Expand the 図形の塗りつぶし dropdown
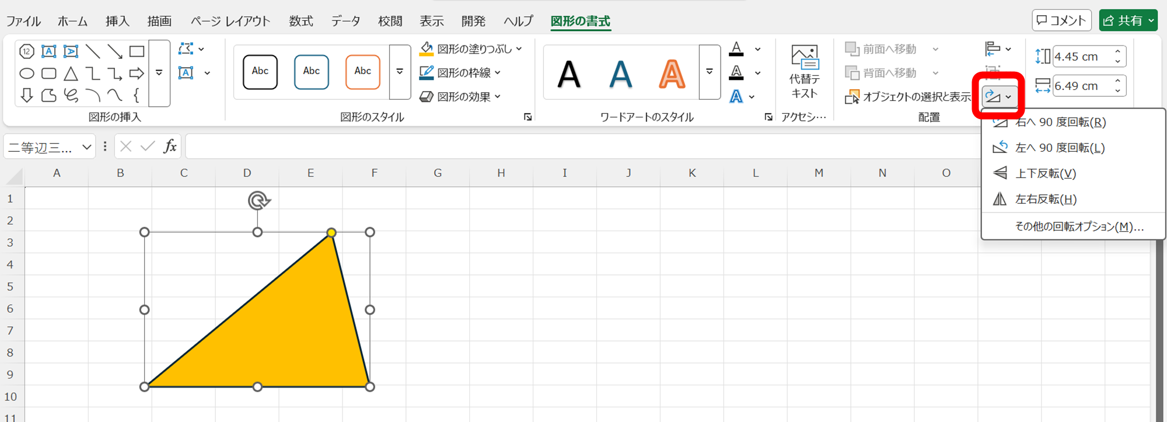The image size is (1167, 422). coord(519,49)
